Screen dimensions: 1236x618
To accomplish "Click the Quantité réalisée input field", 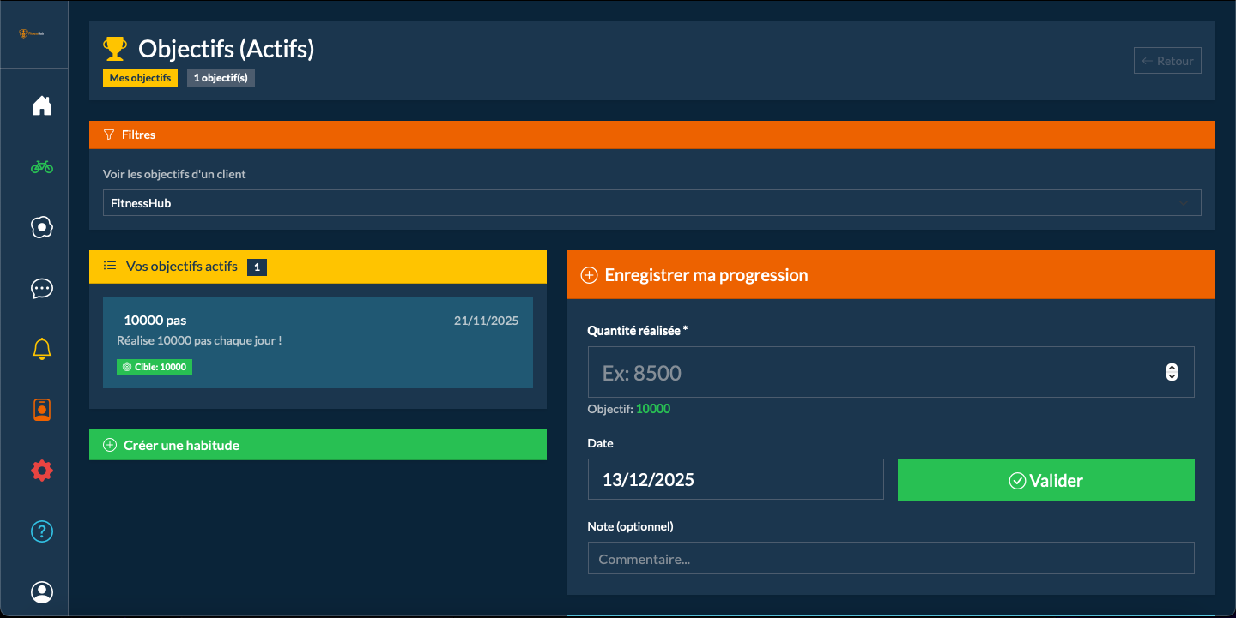I will (871, 373).
